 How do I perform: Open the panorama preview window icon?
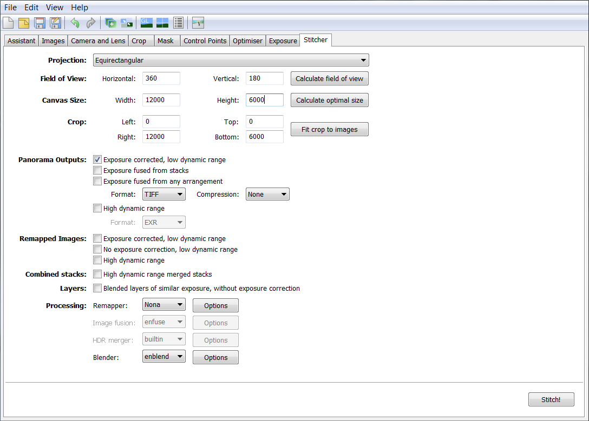pyautogui.click(x=162, y=23)
